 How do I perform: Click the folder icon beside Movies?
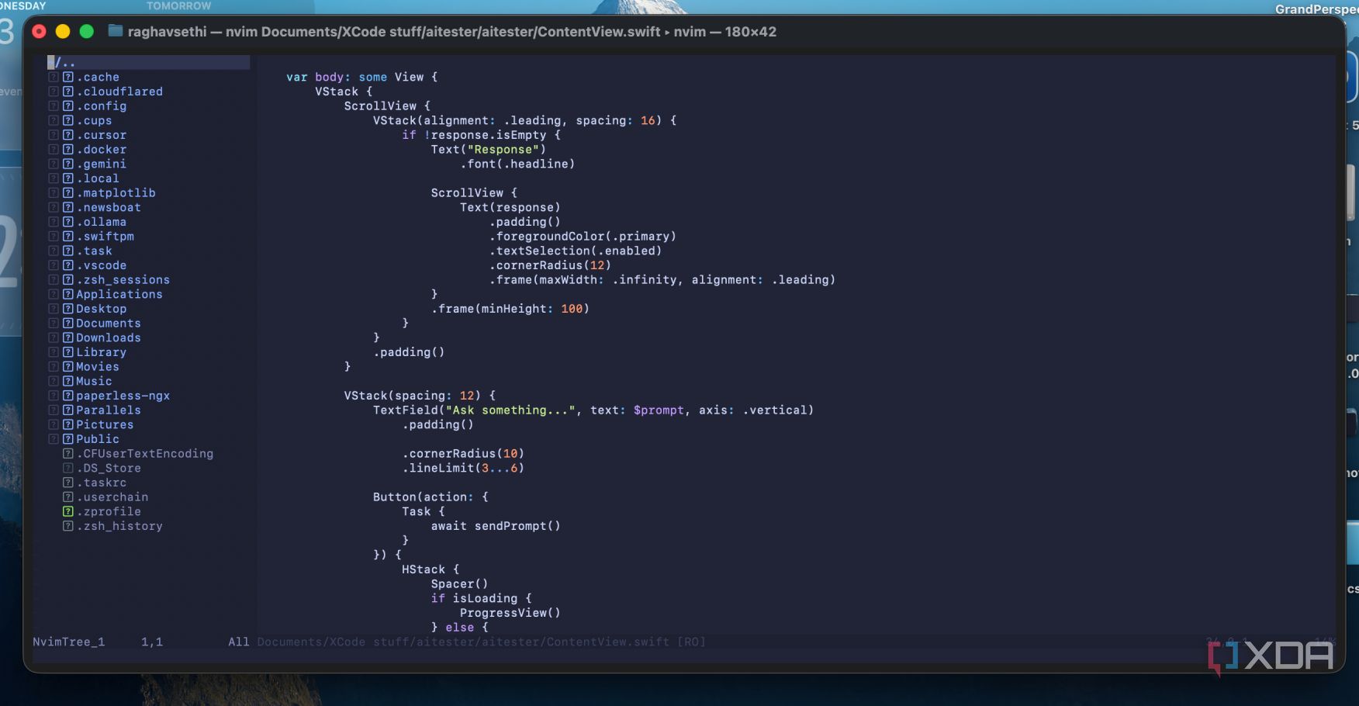[68, 366]
